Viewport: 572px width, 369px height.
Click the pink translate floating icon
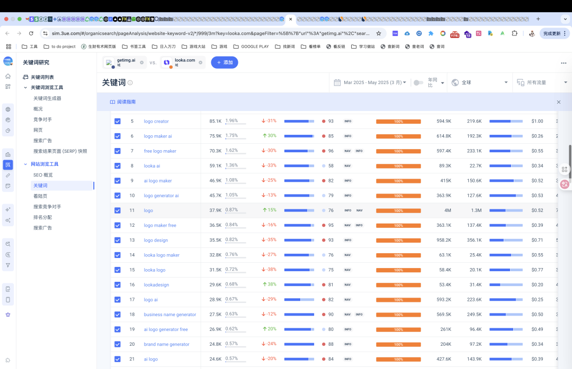pos(565,185)
